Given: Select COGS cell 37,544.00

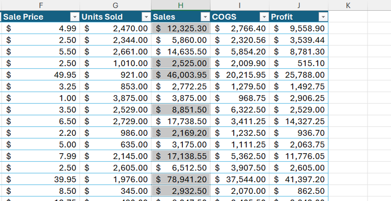Looking at the screenshot, I should [x=240, y=179].
